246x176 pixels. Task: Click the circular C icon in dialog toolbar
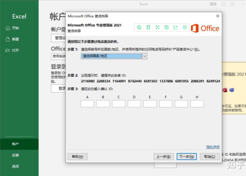[x=139, y=27]
